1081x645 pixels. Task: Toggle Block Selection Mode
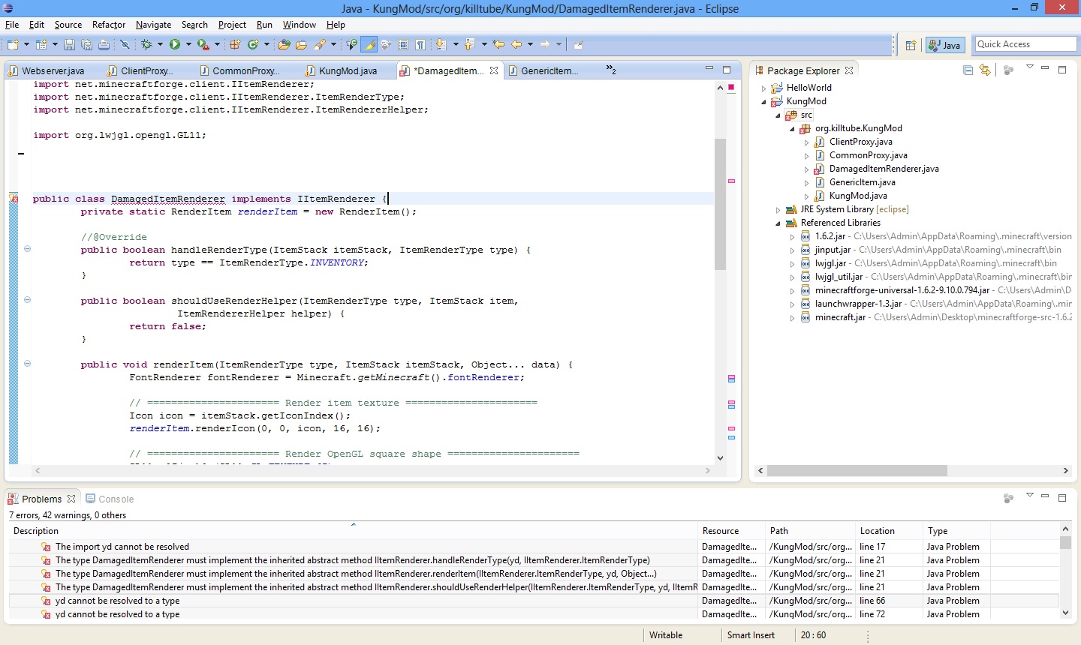[x=403, y=45]
